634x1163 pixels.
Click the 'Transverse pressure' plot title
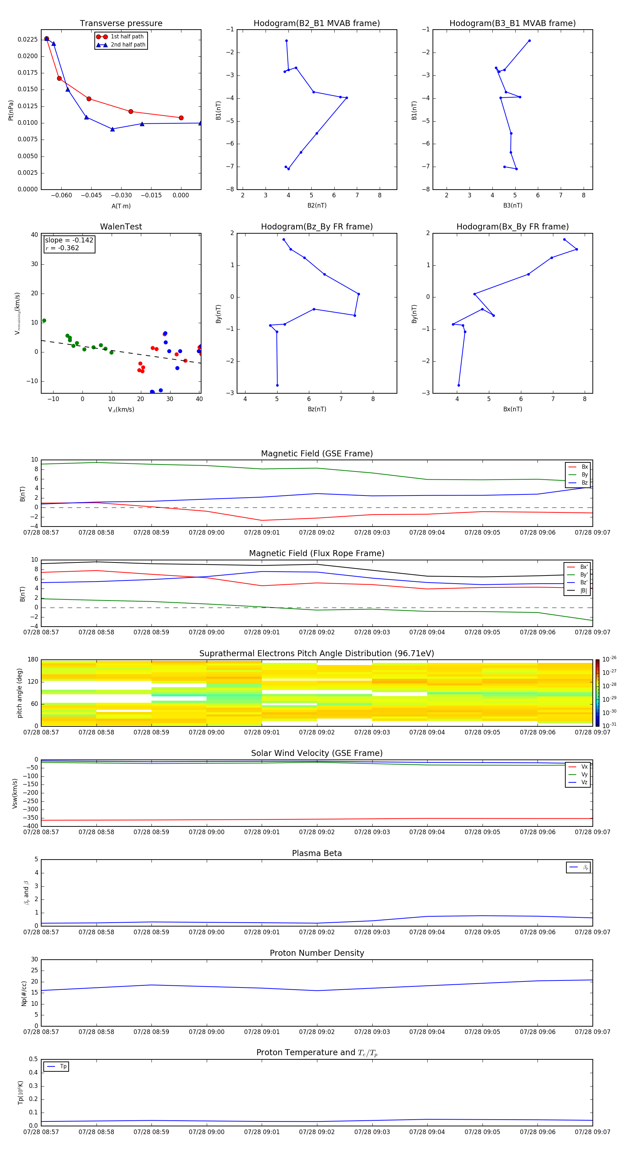click(121, 24)
